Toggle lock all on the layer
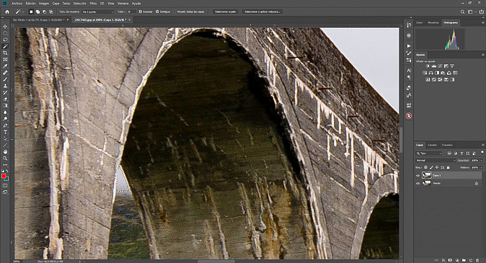 [x=448, y=168]
